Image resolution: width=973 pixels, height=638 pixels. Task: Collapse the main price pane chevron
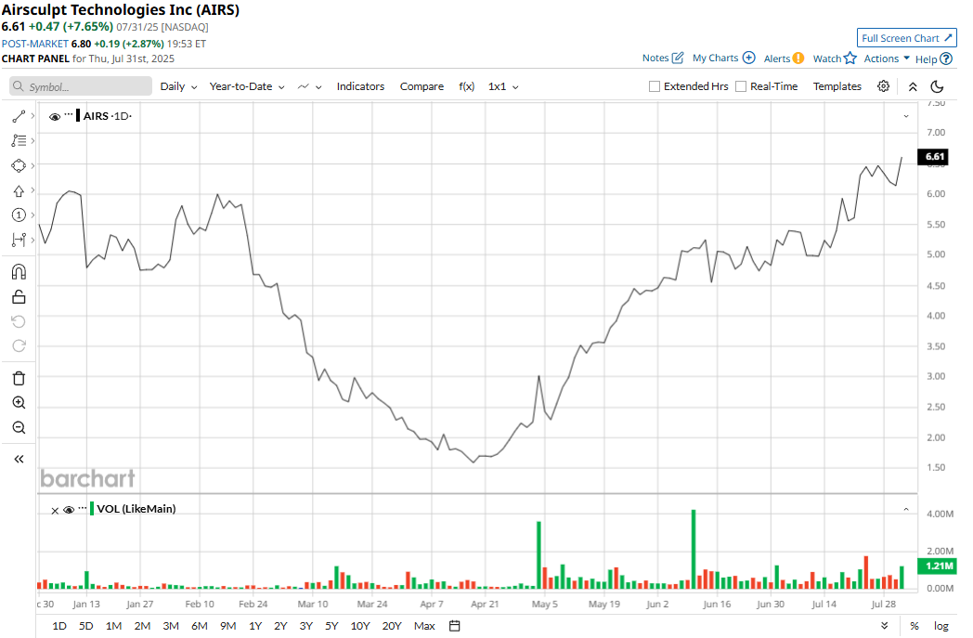[906, 116]
